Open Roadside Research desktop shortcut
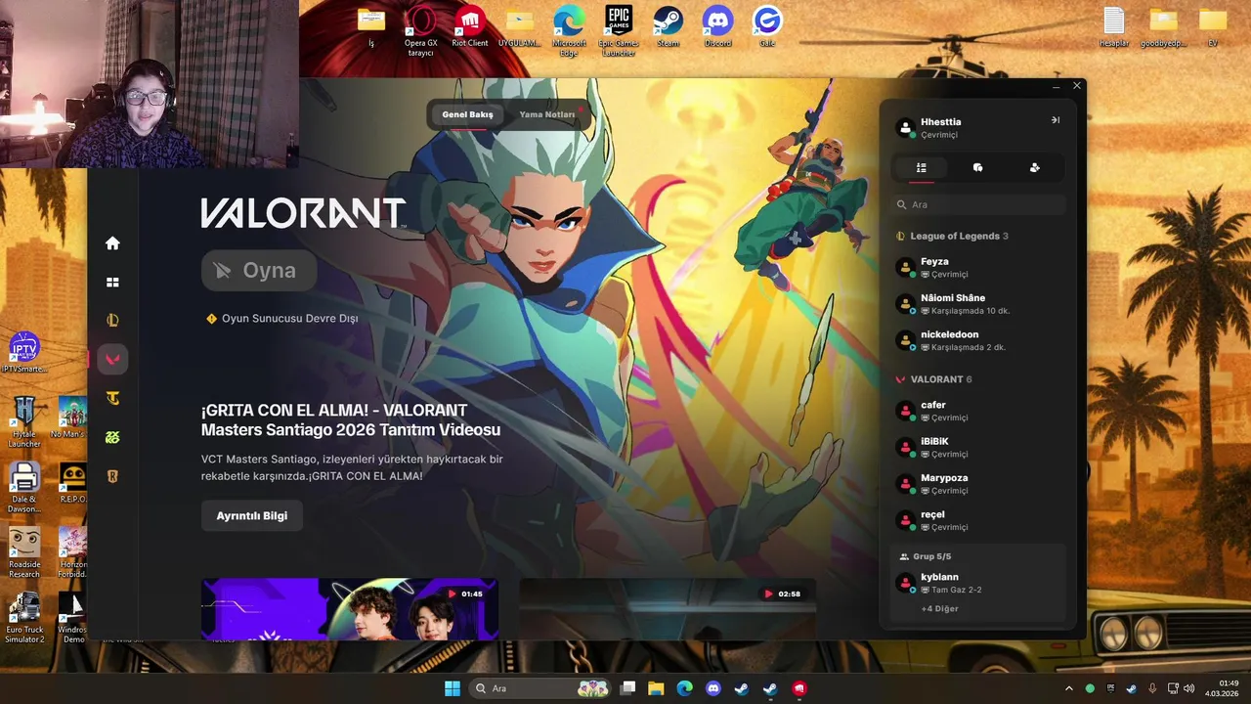 (24, 552)
